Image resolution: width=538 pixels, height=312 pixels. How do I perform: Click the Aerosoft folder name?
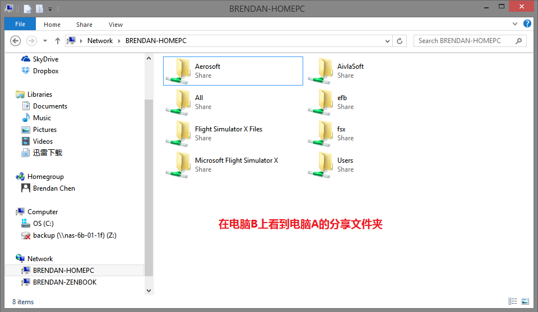click(x=207, y=67)
